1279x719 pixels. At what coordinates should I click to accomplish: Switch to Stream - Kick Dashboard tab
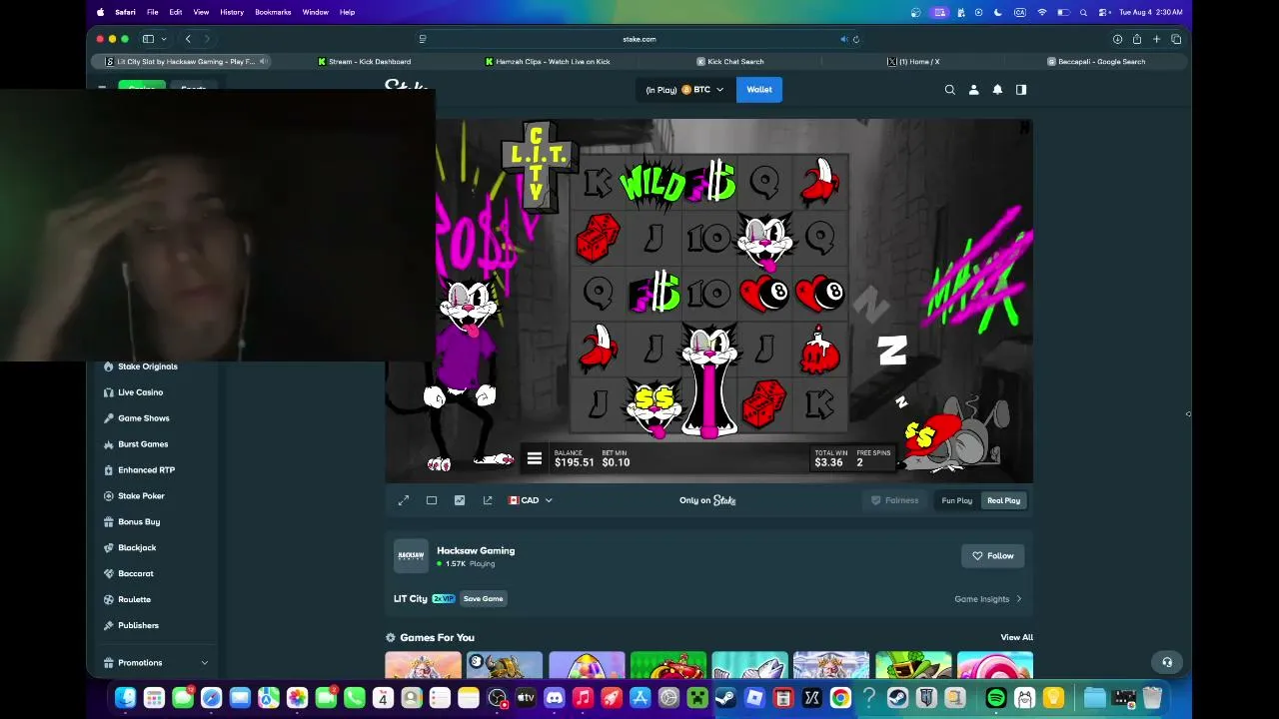tap(364, 62)
